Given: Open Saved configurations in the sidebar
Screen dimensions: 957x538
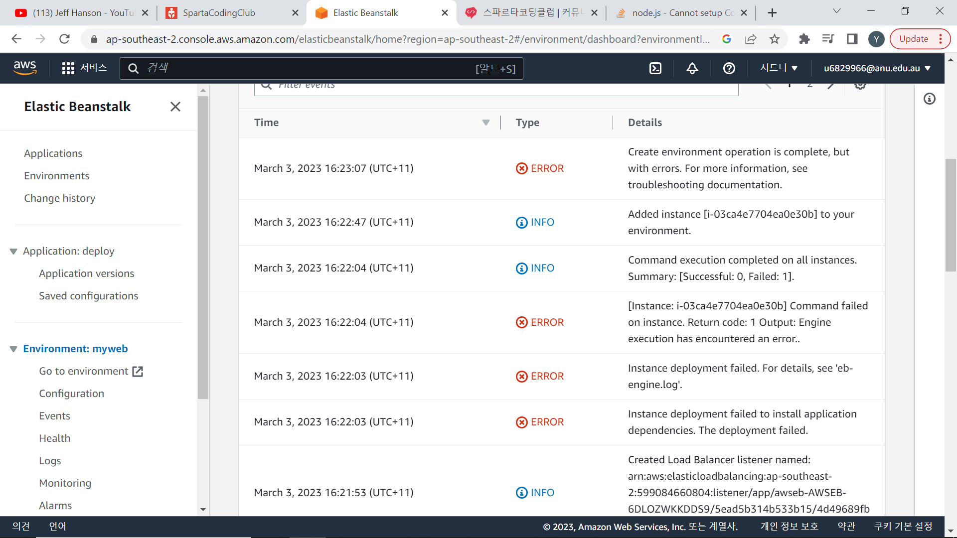Looking at the screenshot, I should pos(89,296).
